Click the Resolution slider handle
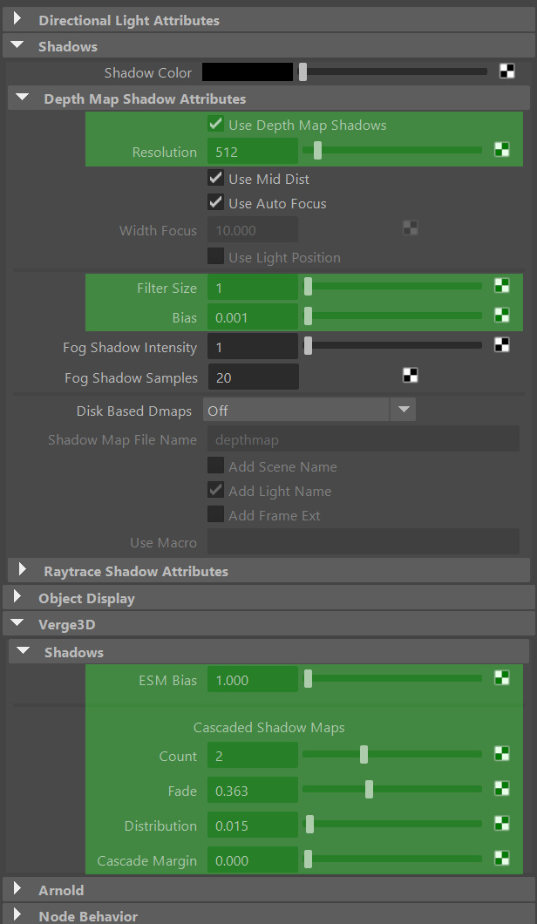This screenshot has width=537, height=924. (x=317, y=150)
